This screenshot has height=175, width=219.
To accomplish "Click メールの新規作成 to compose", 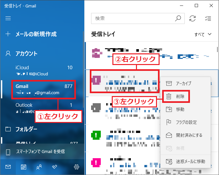I will tap(36, 34).
